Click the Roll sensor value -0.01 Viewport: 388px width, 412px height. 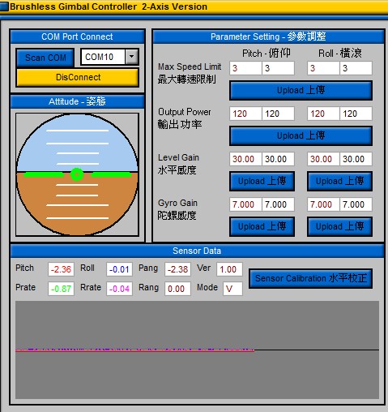pos(119,269)
